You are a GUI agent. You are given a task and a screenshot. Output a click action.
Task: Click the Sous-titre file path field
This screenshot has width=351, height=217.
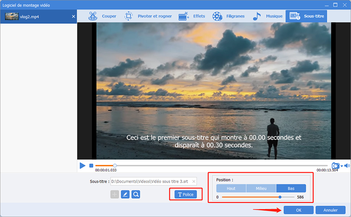[x=149, y=181]
